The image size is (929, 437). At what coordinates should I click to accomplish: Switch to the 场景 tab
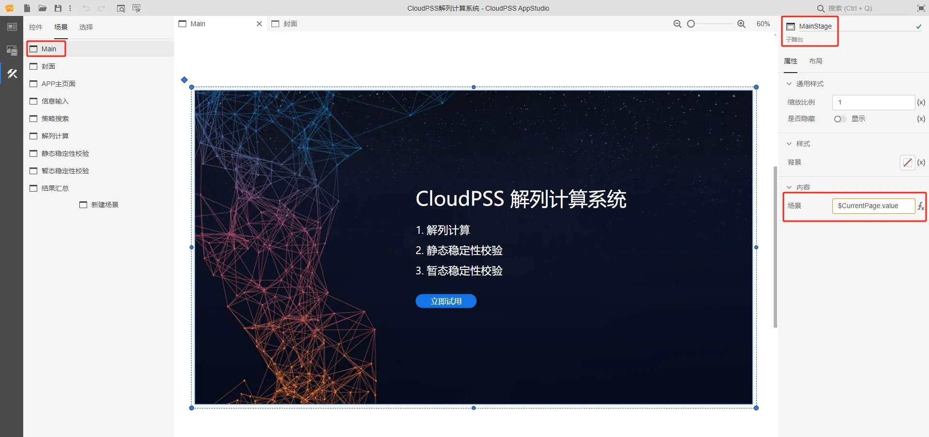[61, 27]
